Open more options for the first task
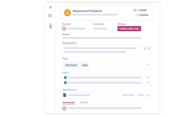Image resolution: width=193 pixels, height=116 pixels. (148, 78)
